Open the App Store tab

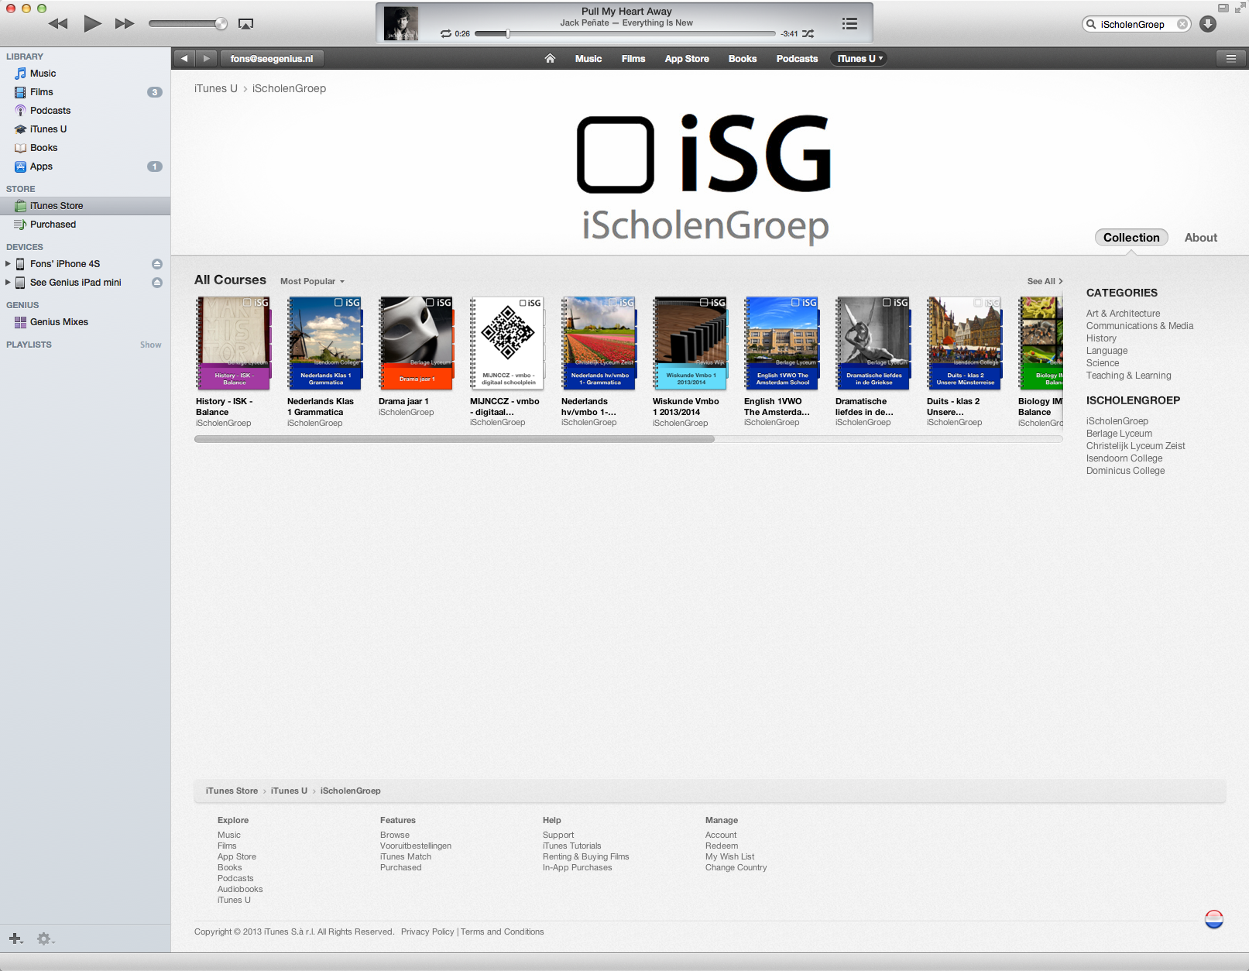(687, 59)
